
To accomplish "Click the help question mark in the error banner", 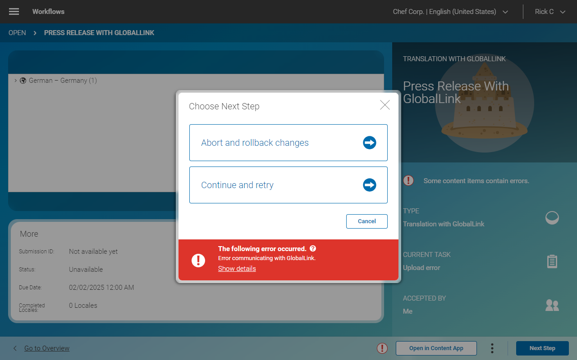I will [x=313, y=248].
